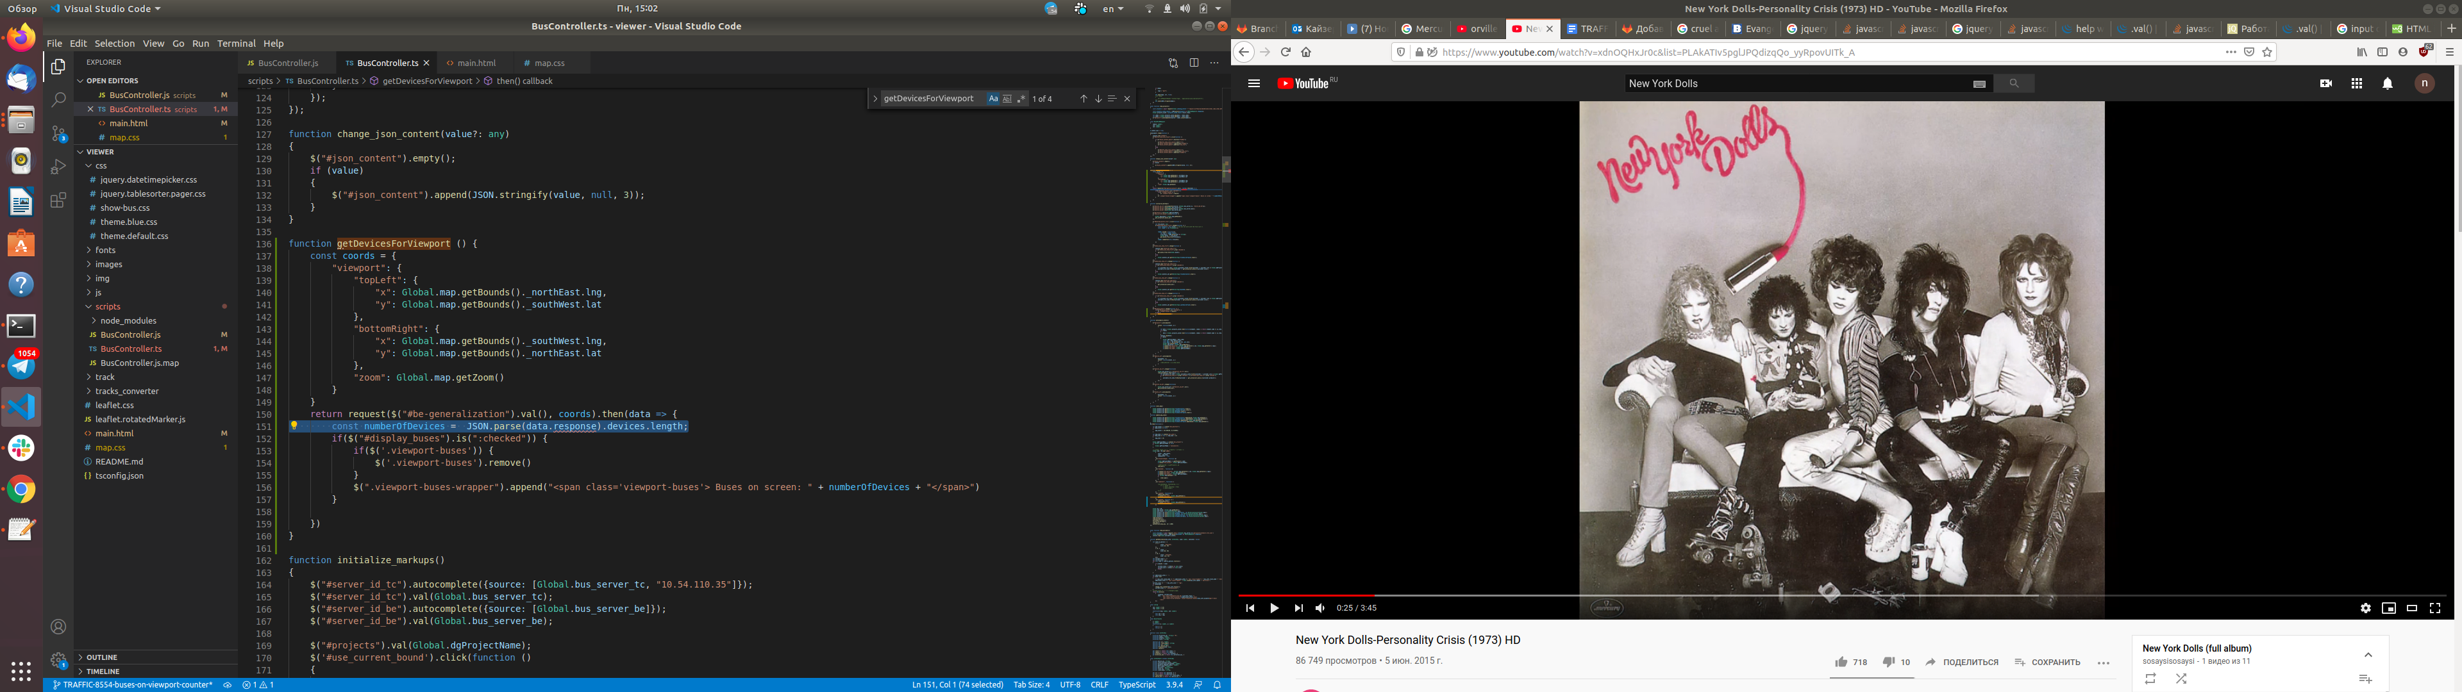Skip to next video in YouTube player
Image resolution: width=2462 pixels, height=692 pixels.
click(x=1298, y=608)
